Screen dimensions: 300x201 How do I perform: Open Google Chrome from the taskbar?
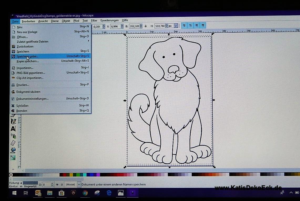pyautogui.click(x=85, y=193)
